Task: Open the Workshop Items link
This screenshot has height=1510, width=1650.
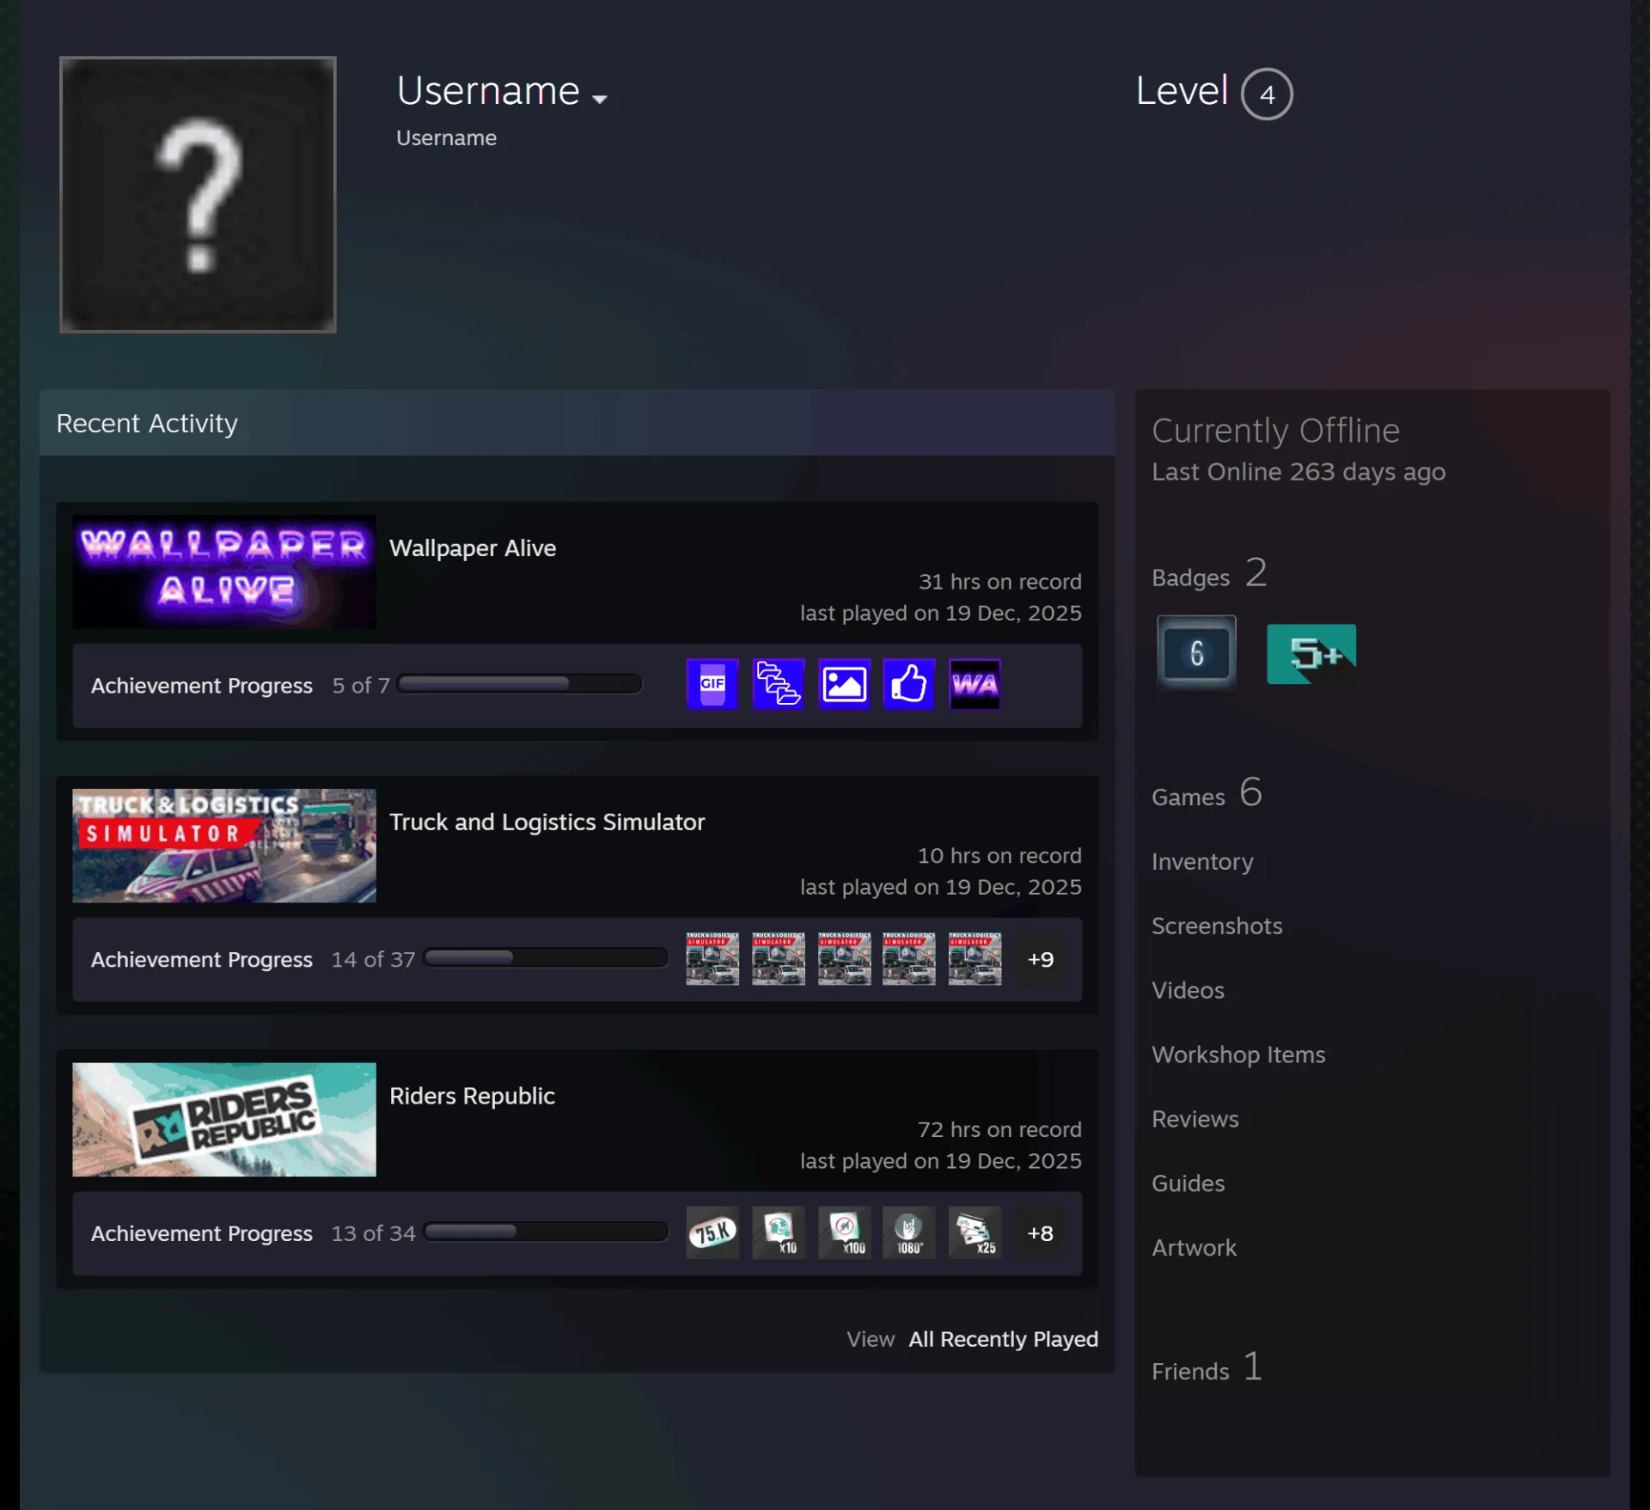Action: tap(1238, 1055)
